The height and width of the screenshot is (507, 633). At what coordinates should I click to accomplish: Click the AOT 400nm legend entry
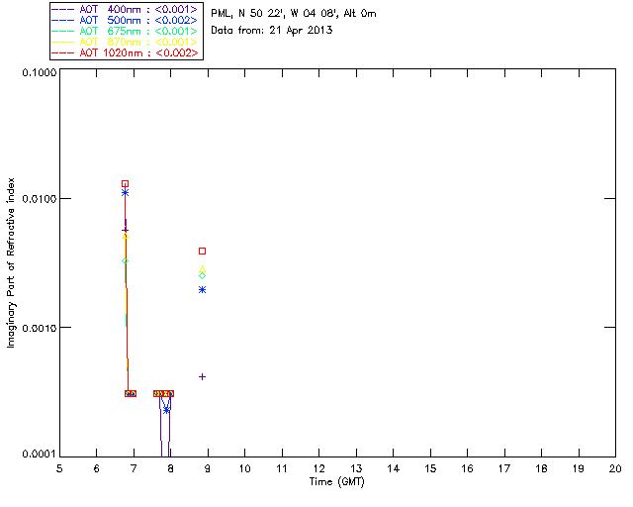pos(126,9)
